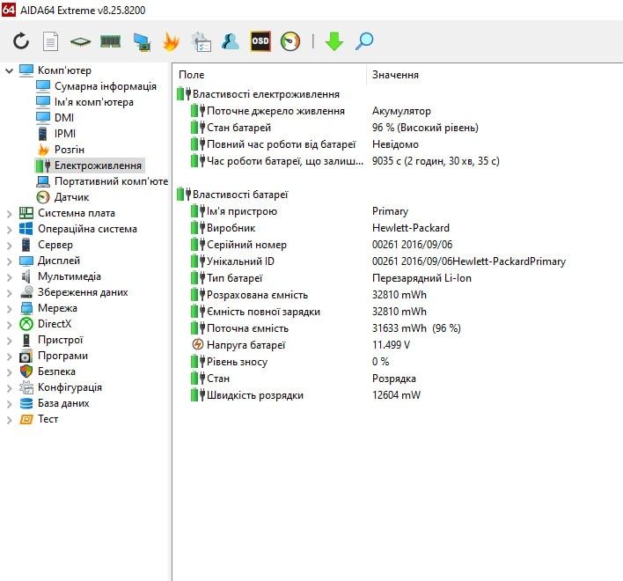The height and width of the screenshot is (581, 623).
Task: Expand the Збереження даних node
Action: point(9,293)
